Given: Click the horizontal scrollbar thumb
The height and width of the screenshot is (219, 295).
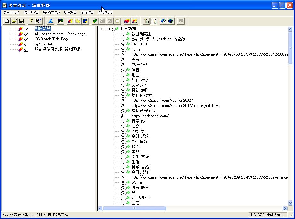Looking at the screenshot, I should pyautogui.click(x=134, y=208).
